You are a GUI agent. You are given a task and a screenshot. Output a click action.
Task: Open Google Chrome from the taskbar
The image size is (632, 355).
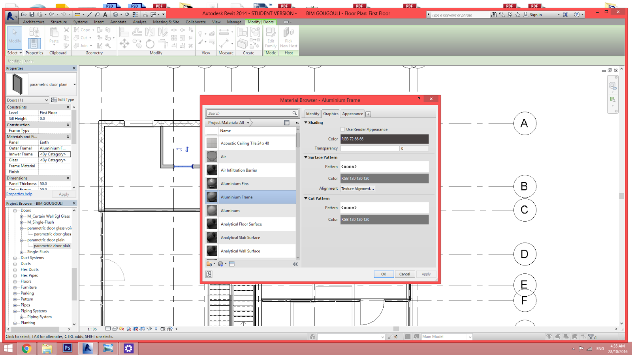click(x=26, y=348)
